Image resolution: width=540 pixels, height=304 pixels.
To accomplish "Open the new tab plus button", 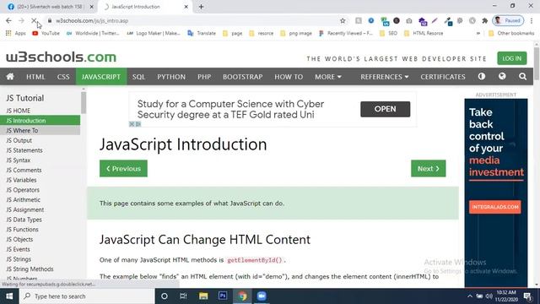I will (201, 7).
